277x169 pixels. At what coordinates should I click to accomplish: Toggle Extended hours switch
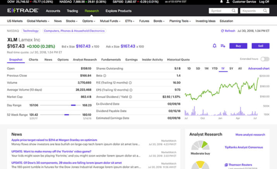[265, 59]
